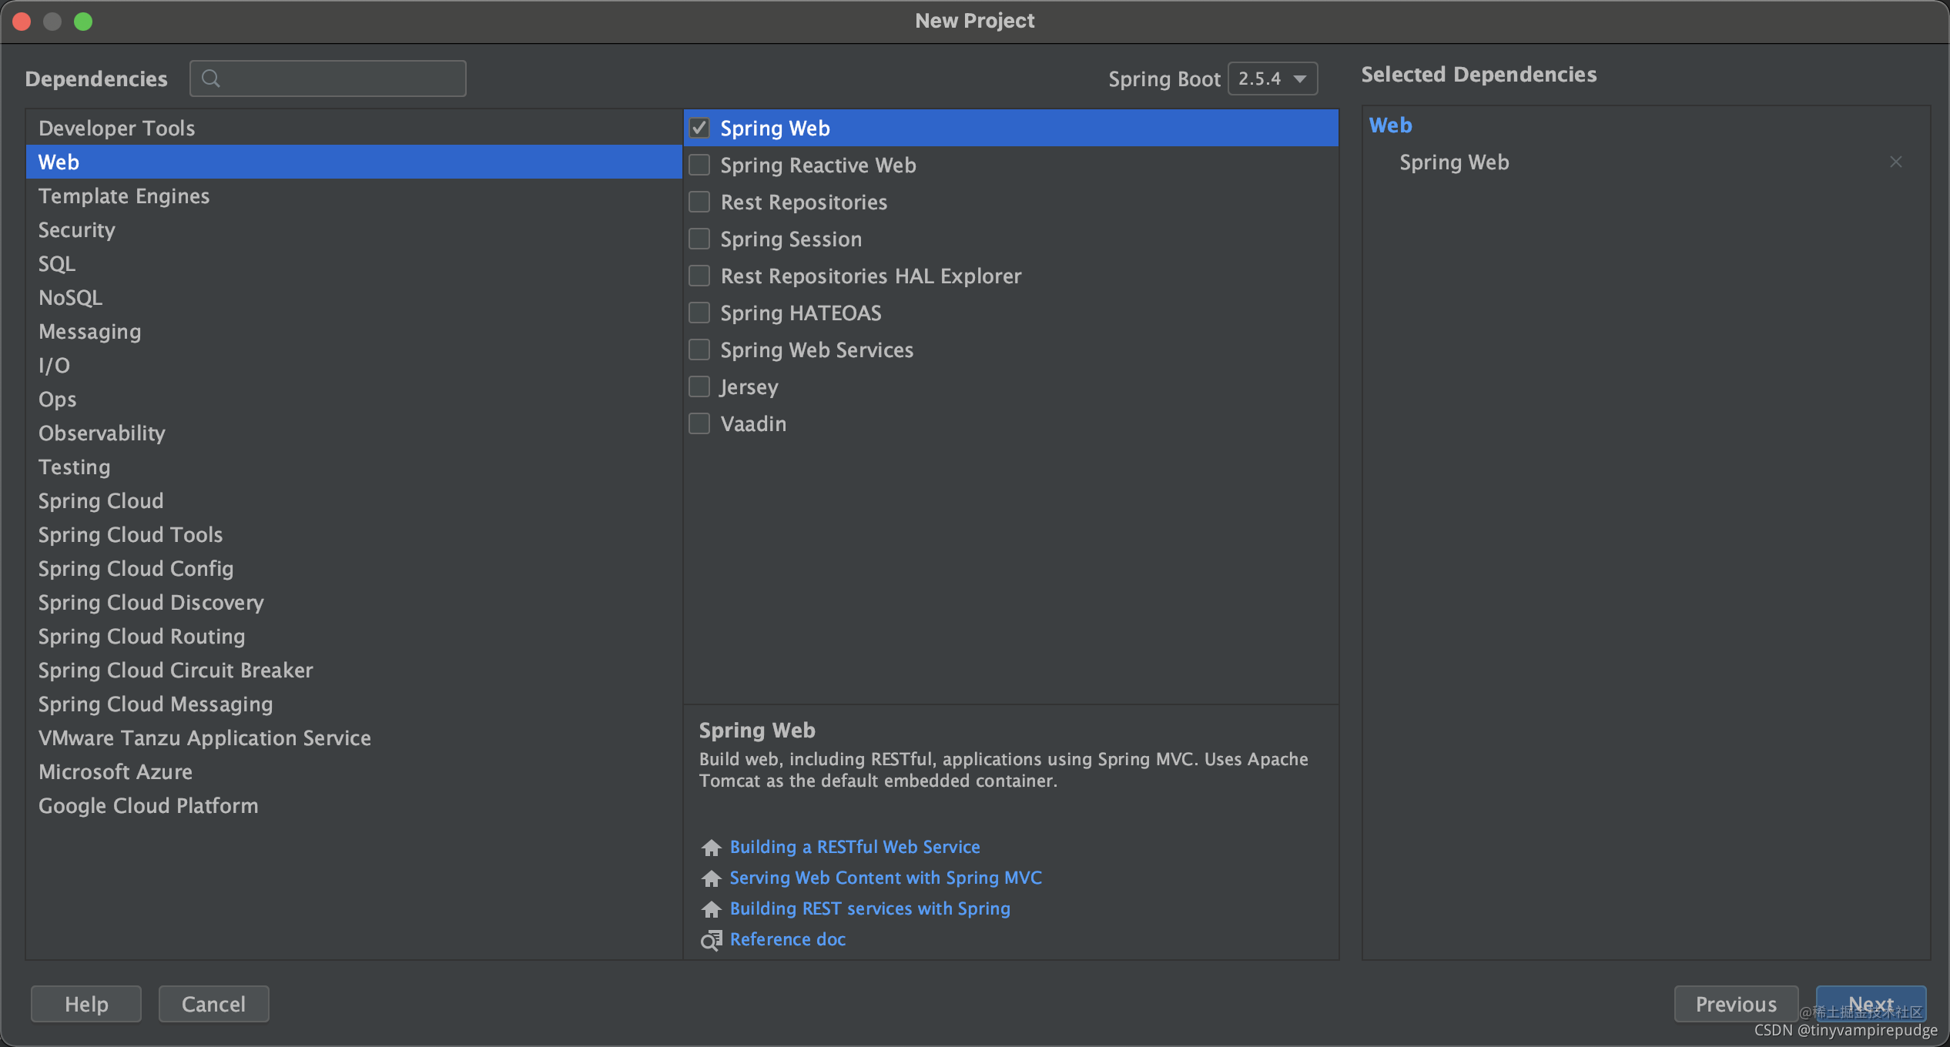
Task: Click the Next button to proceed
Action: pos(1873,1003)
